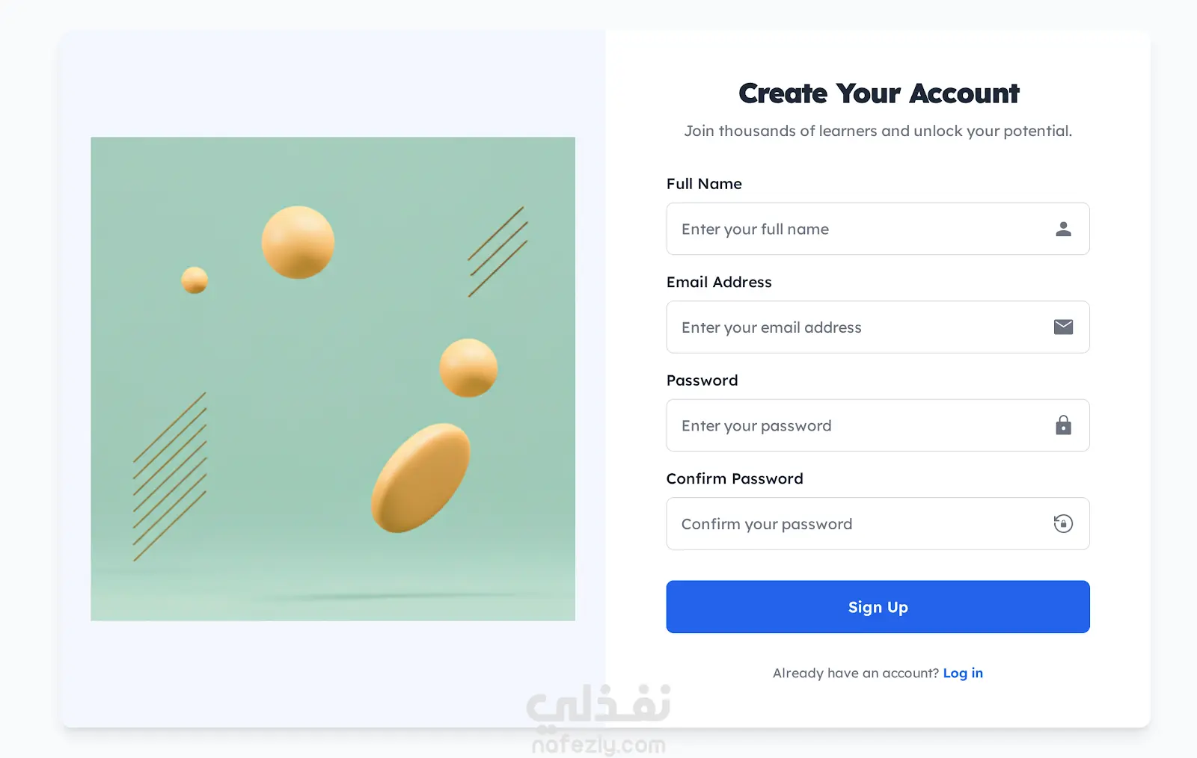The width and height of the screenshot is (1197, 758).
Task: Click the nafezly.com watermark logo
Action: tap(598, 719)
